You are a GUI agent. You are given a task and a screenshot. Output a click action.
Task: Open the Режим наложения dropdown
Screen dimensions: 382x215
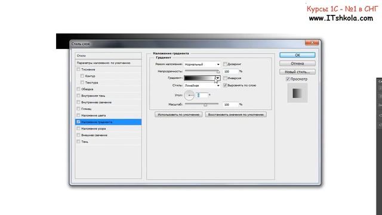point(202,64)
